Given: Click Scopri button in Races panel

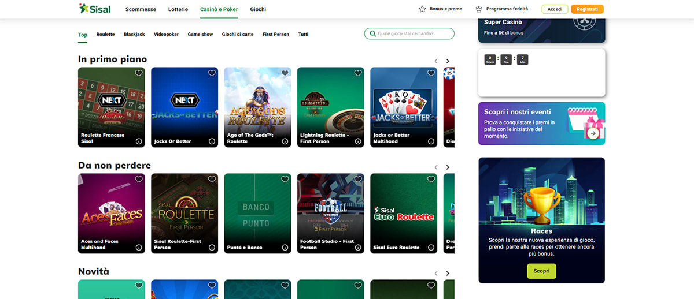Looking at the screenshot, I should 541,271.
